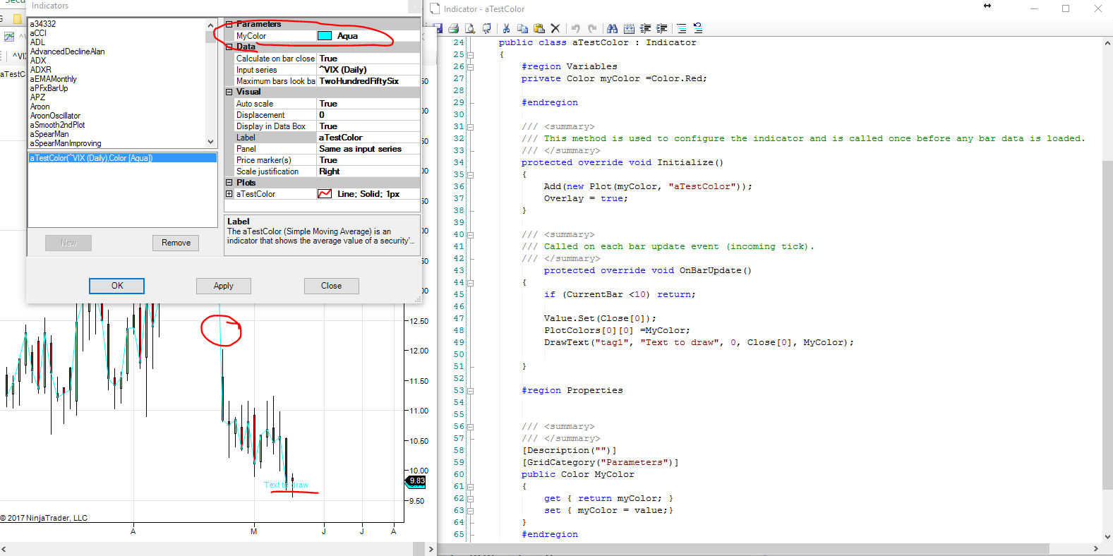Click the Paste clipboard icon
Viewport: 1113px width, 556px height.
click(x=539, y=28)
